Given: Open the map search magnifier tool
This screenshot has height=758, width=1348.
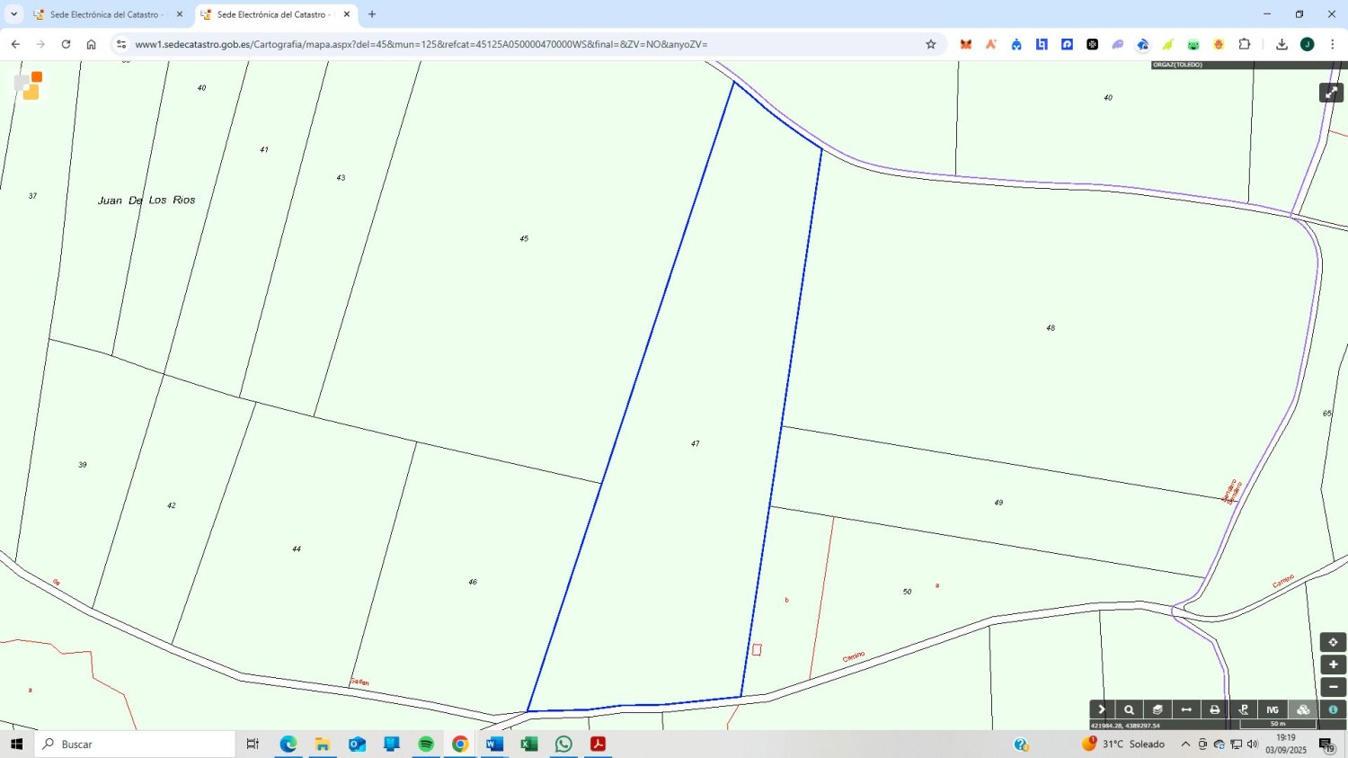Looking at the screenshot, I should point(1130,709).
